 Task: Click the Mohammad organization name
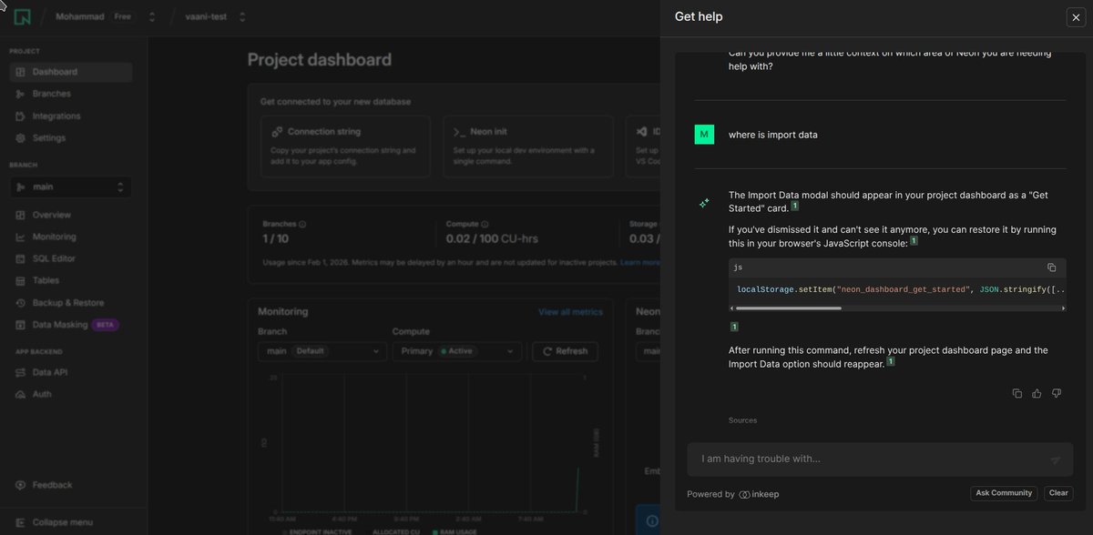click(78, 16)
